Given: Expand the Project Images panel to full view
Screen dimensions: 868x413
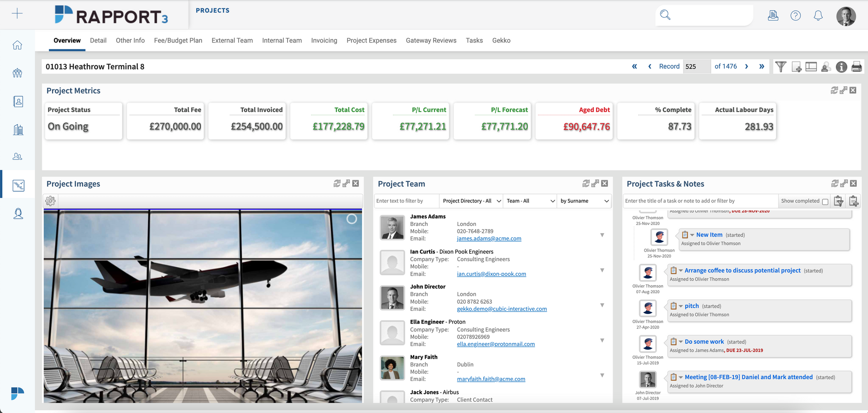Looking at the screenshot, I should tap(346, 183).
